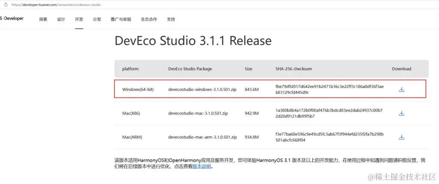Click the DevEco Studio Package column header

tap(190, 69)
